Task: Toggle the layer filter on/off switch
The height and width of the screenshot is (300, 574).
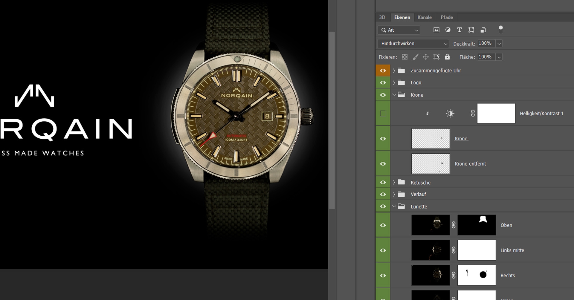Action: [x=501, y=29]
